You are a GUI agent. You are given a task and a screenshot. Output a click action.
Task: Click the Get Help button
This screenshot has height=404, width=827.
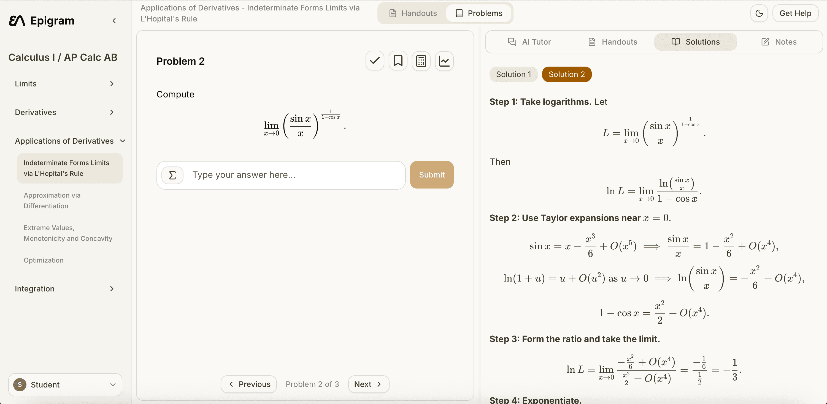pos(796,13)
